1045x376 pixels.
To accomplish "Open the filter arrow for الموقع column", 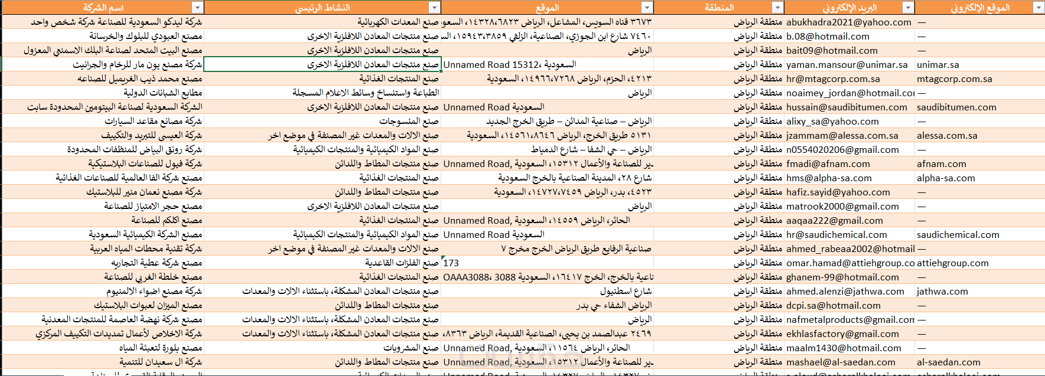I will 647,8.
